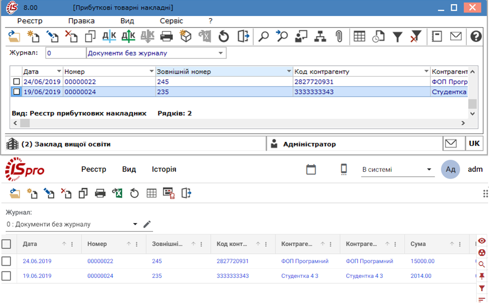Open the Зовнішній номер column dropdown arrow
Screen dimensions: 490x304
(x=289, y=71)
